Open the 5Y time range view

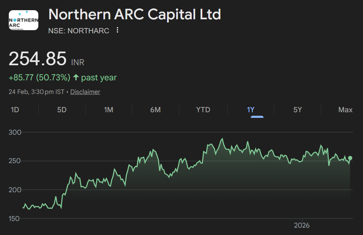click(297, 110)
